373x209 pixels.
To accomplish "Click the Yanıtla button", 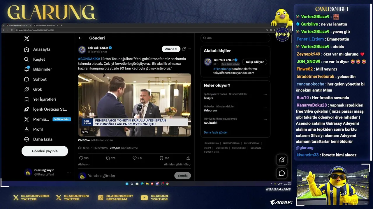I will pos(183,176).
